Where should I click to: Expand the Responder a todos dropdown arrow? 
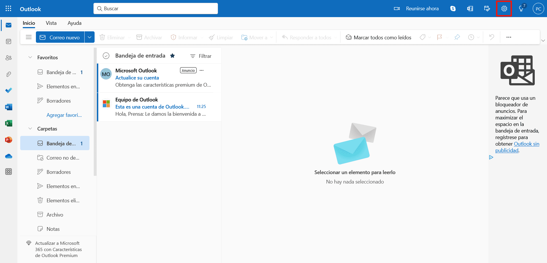click(336, 38)
